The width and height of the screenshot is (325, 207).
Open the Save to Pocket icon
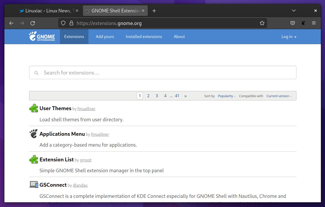coord(293,23)
